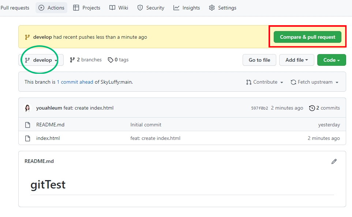This screenshot has width=352, height=217.
Task: Open latest commit message feat: create index.html
Action: click(x=89, y=108)
